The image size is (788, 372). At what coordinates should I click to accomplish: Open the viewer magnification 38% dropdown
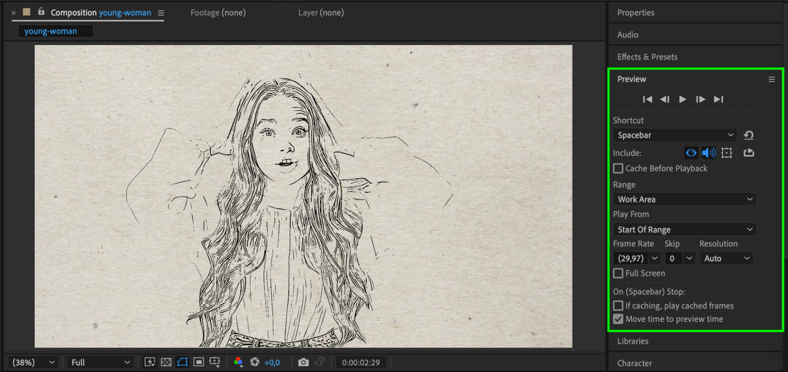(33, 362)
